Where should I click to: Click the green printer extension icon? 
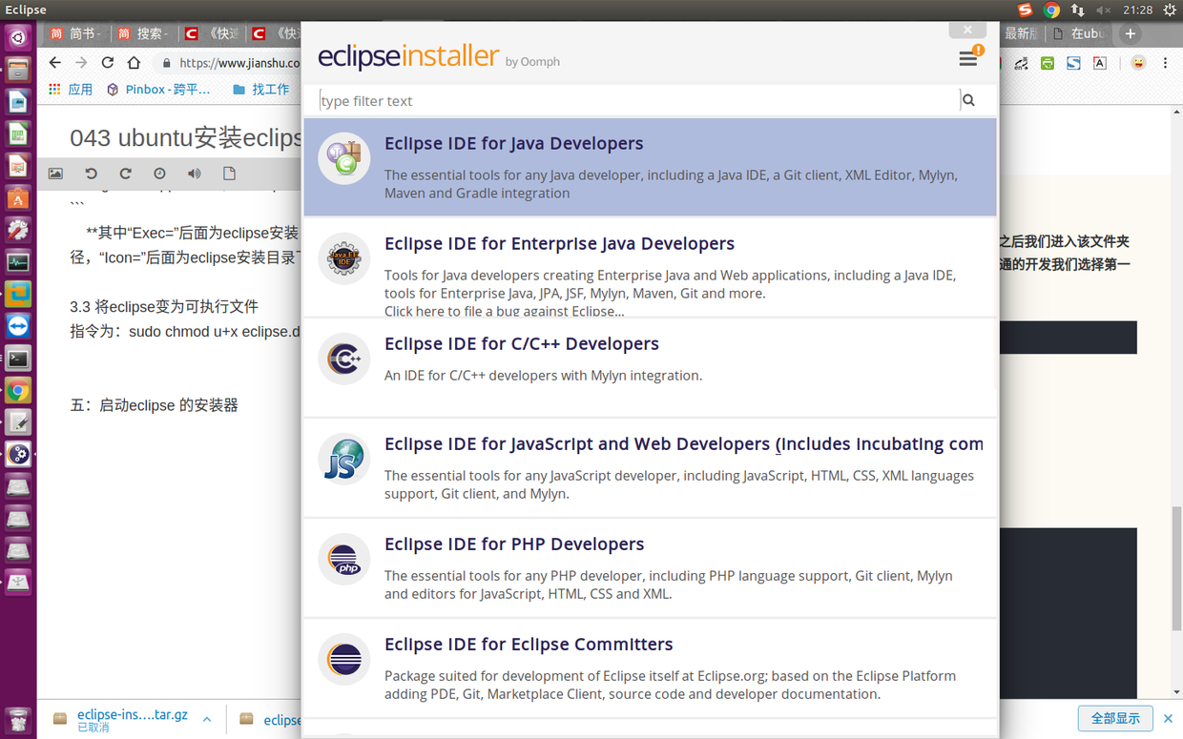coord(1048,63)
